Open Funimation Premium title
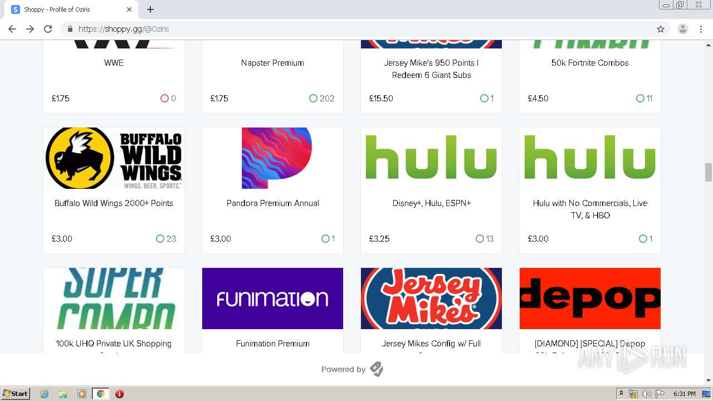The image size is (713, 401). point(272,344)
